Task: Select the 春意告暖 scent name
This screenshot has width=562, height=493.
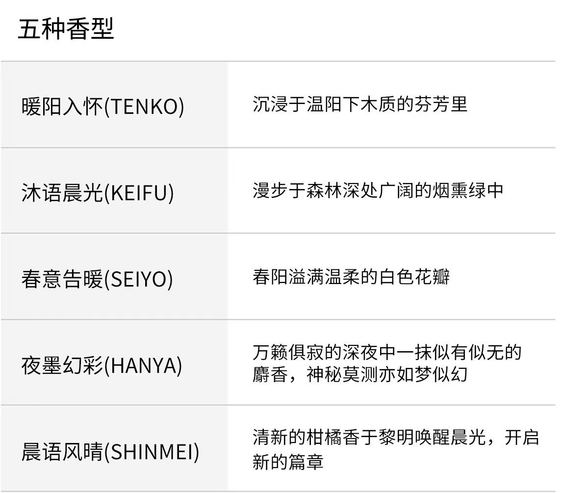Action: point(63,279)
